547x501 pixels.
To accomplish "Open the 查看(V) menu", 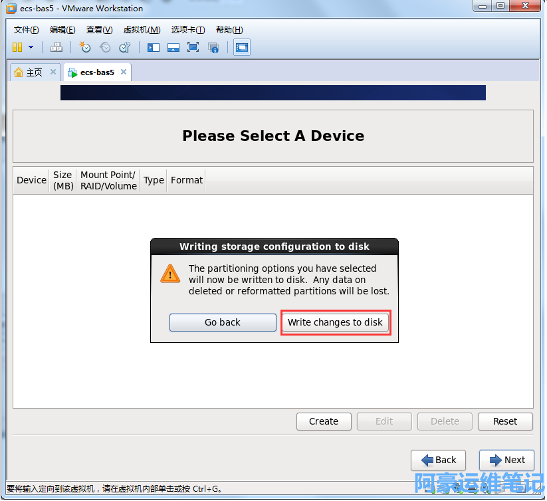I will pos(99,30).
